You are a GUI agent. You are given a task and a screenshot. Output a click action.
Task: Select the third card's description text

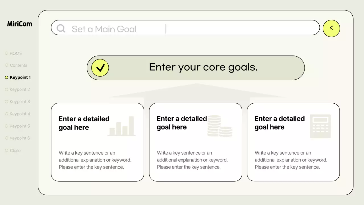click(x=291, y=160)
